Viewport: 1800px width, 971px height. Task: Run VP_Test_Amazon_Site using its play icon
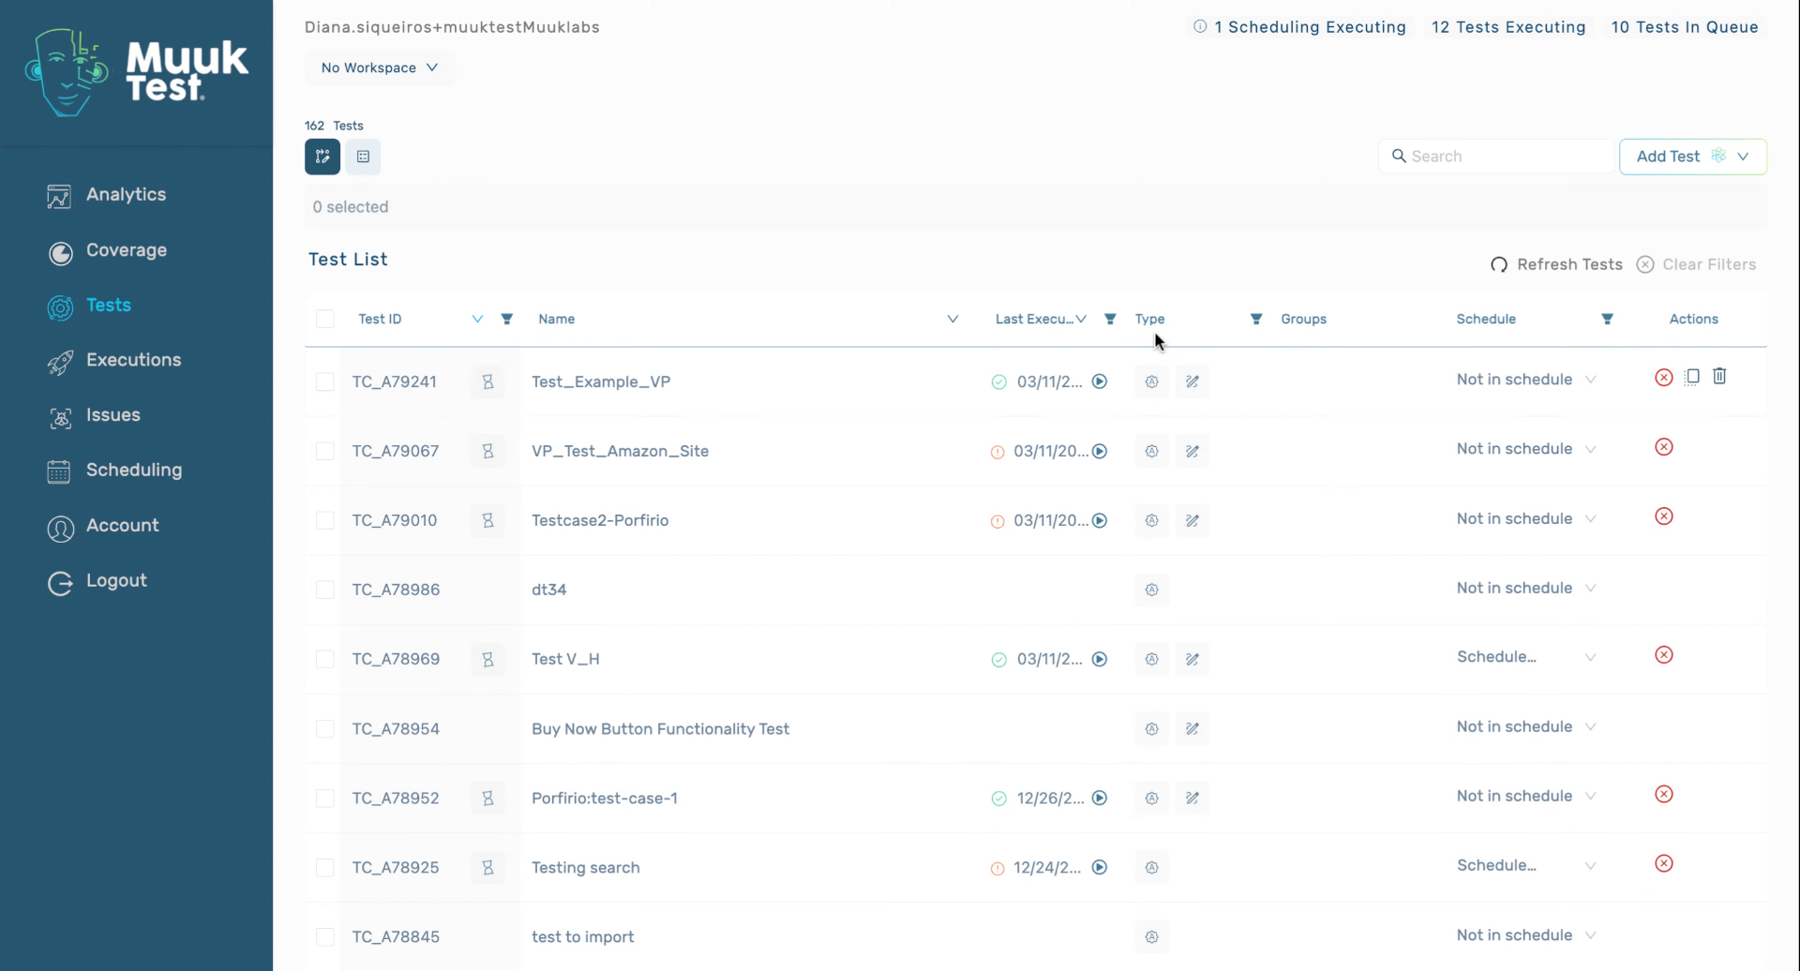click(1100, 451)
